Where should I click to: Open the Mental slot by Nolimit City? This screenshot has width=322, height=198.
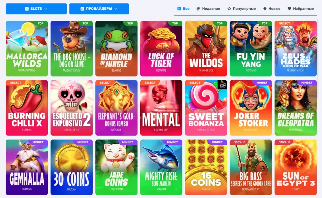pyautogui.click(x=161, y=108)
